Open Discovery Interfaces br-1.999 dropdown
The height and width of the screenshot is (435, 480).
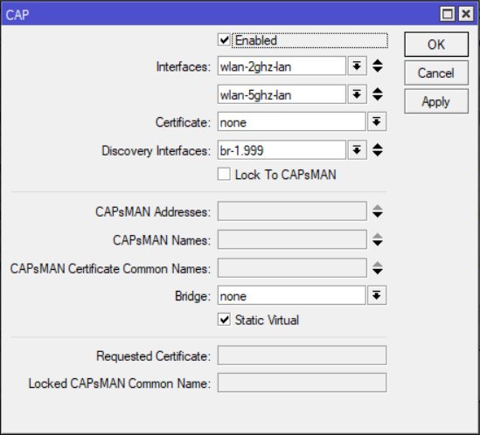tap(357, 150)
